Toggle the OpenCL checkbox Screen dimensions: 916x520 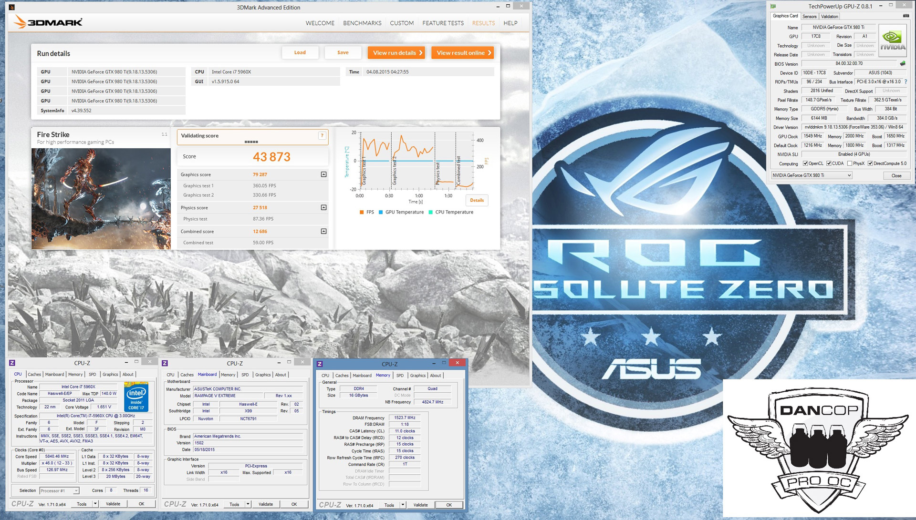coord(805,163)
